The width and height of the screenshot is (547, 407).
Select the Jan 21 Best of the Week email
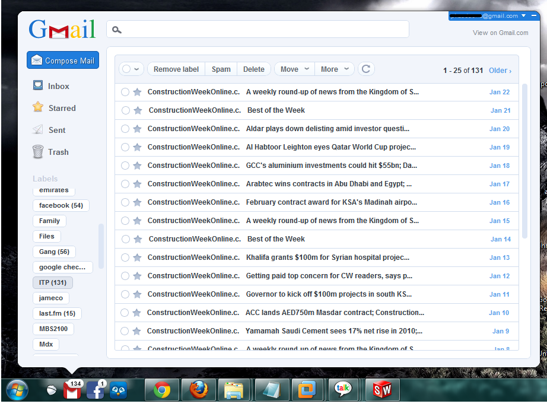[126, 110]
